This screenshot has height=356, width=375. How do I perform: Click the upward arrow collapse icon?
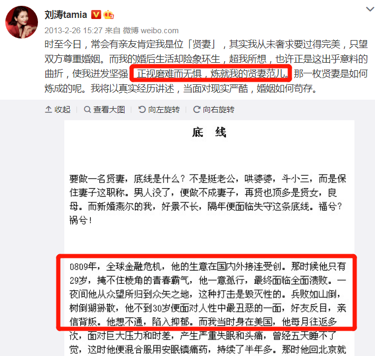click(x=49, y=110)
